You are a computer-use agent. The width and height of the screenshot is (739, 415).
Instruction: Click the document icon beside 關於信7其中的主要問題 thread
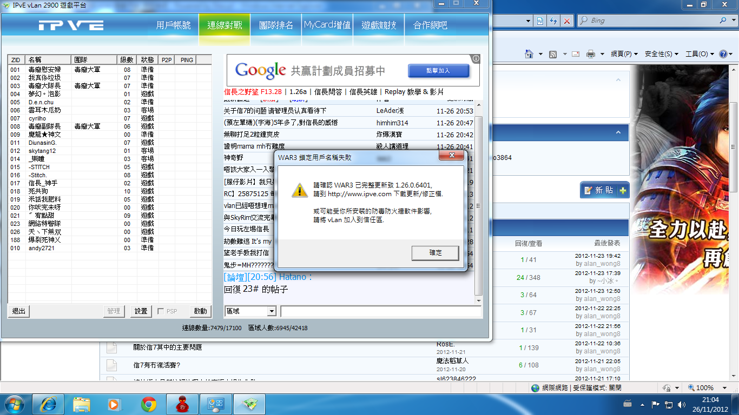tap(111, 347)
